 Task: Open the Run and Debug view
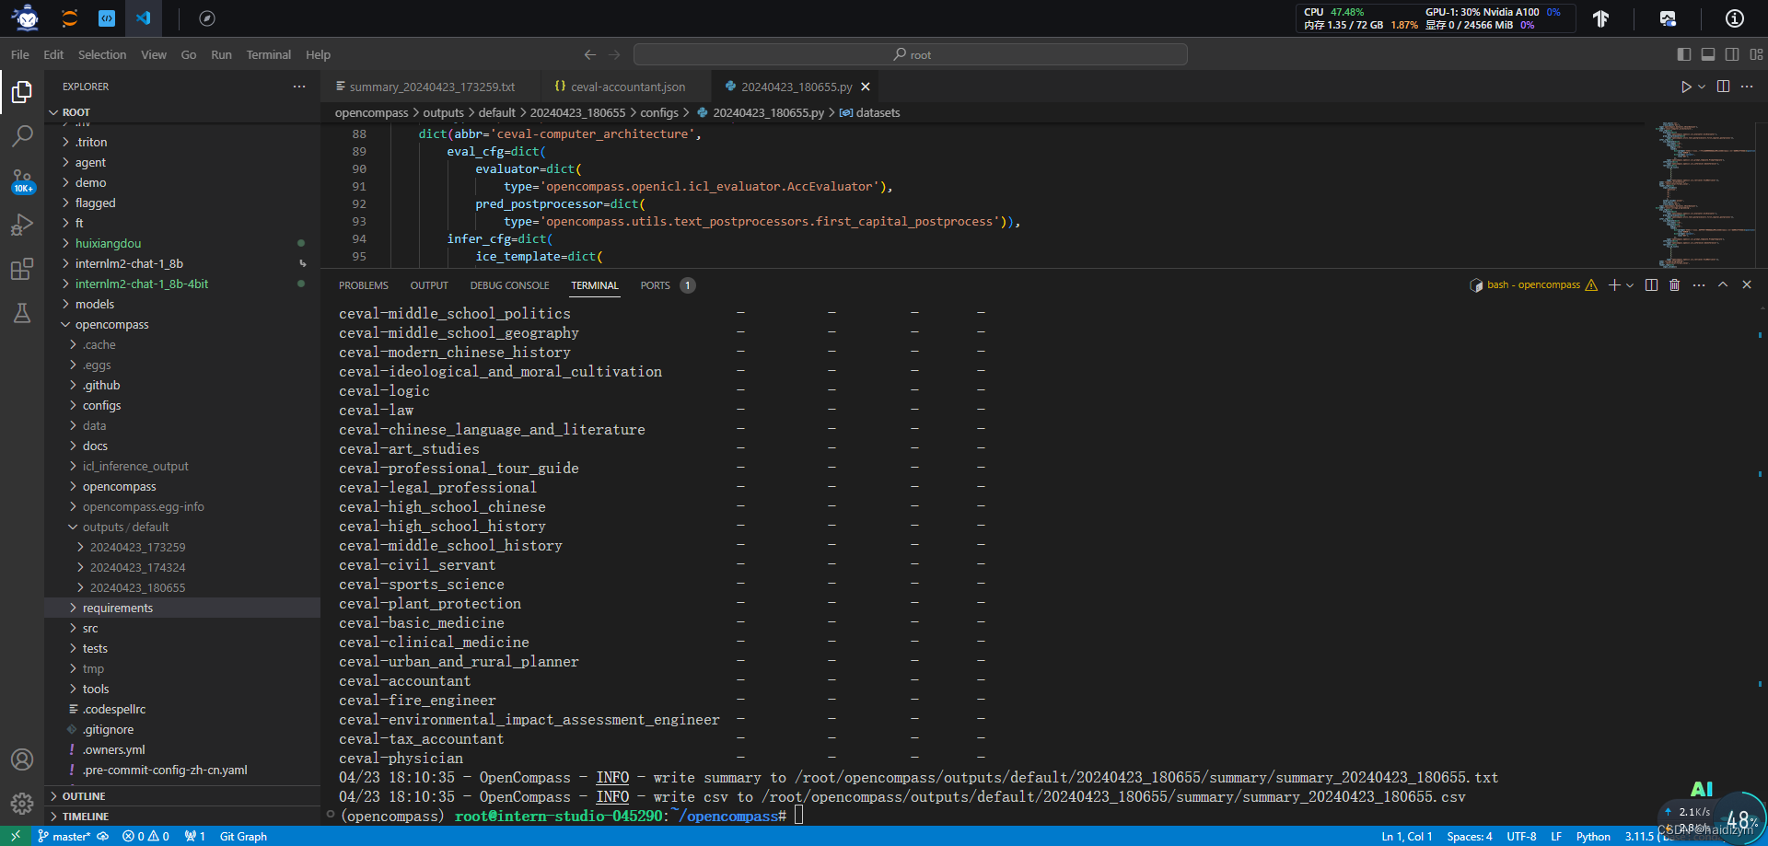[x=22, y=225]
